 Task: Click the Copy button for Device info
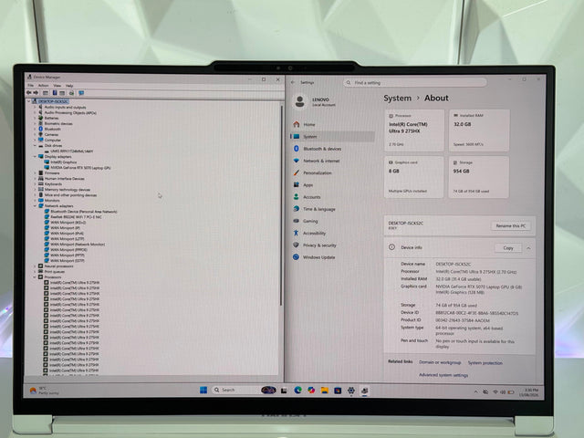(508, 248)
